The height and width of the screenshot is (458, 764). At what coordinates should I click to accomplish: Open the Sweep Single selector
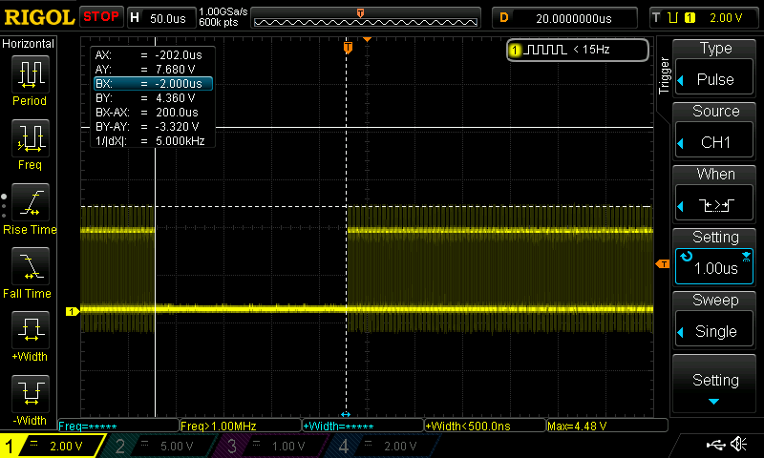point(714,329)
